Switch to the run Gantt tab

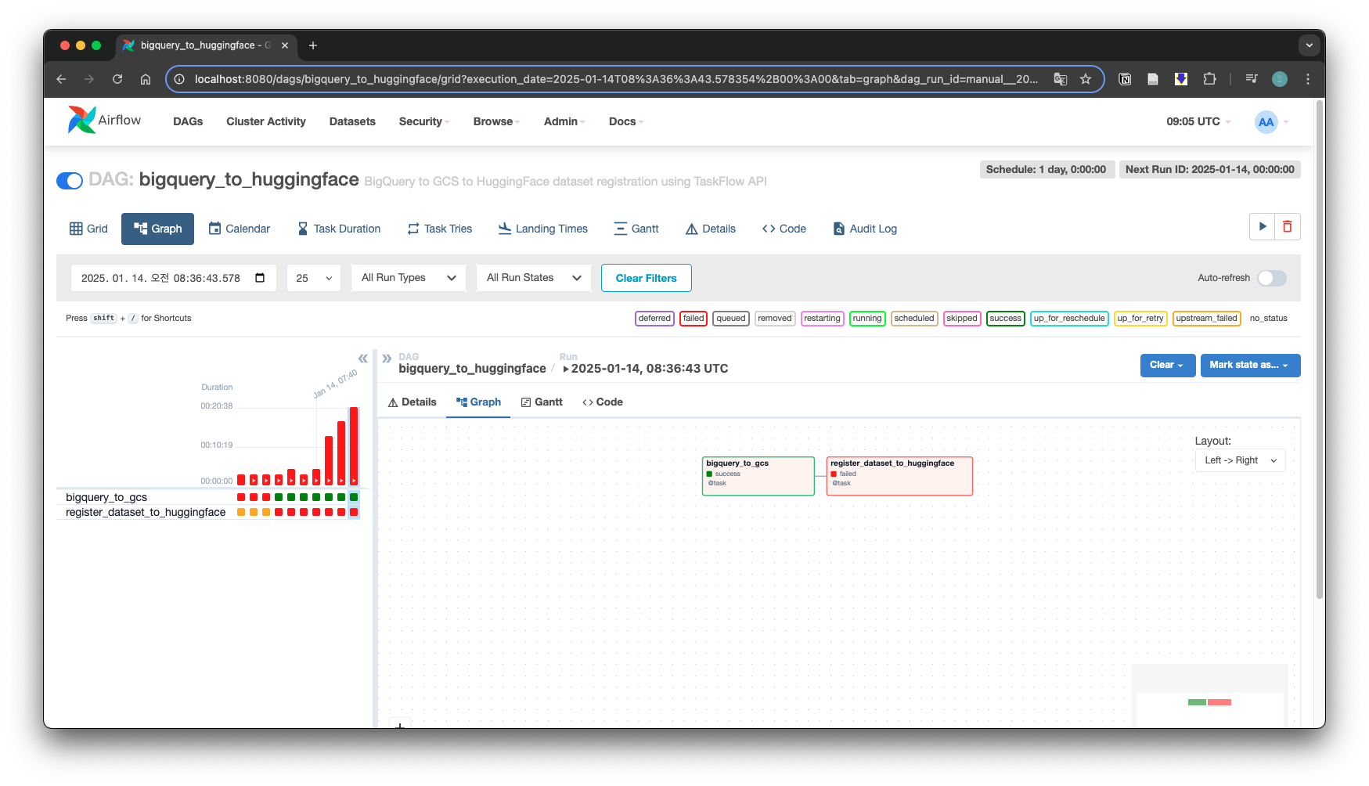[542, 402]
